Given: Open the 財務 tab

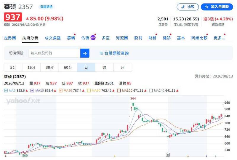Looking at the screenshot, I should point(152,38).
